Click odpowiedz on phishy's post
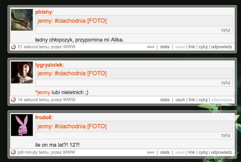The width and height of the screenshot is (241, 162). click(221, 47)
